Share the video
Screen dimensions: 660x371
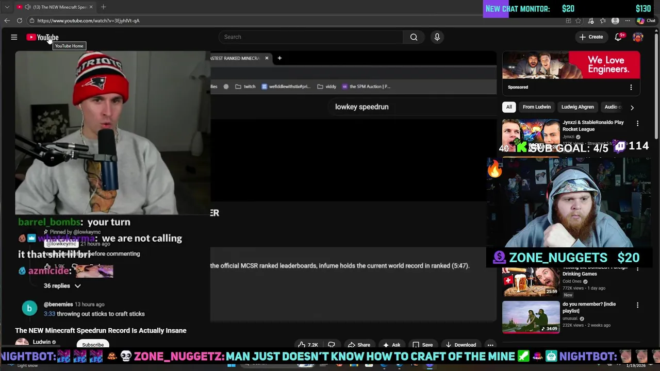tap(359, 345)
